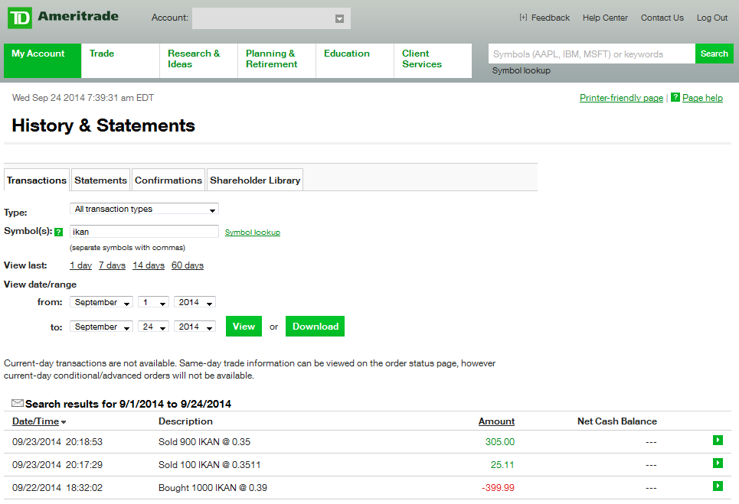Open the Trade menu
739x504 pixels.
(x=120, y=60)
